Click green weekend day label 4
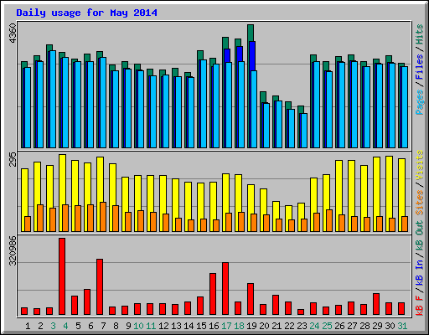This screenshot has height=335, width=429. click(x=65, y=326)
